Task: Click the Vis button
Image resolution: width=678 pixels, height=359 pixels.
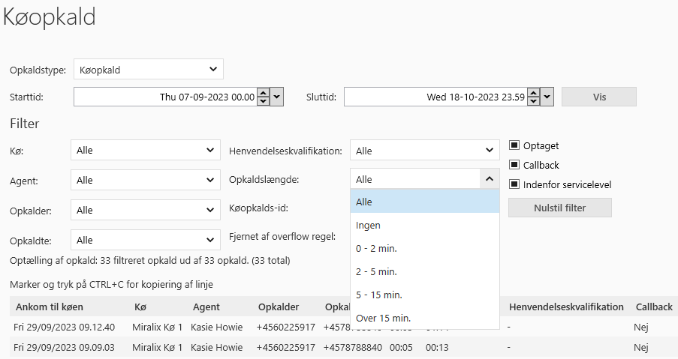Action: (598, 97)
